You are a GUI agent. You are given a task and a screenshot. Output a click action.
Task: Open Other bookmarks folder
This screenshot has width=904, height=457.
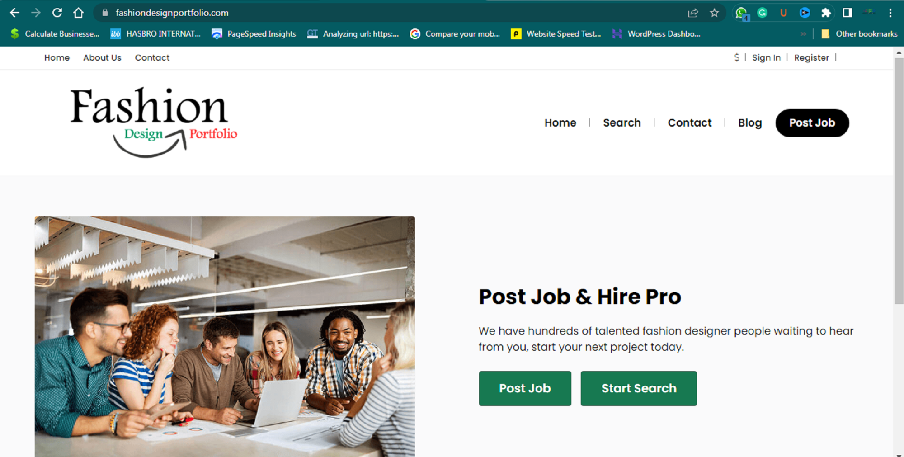coord(859,34)
